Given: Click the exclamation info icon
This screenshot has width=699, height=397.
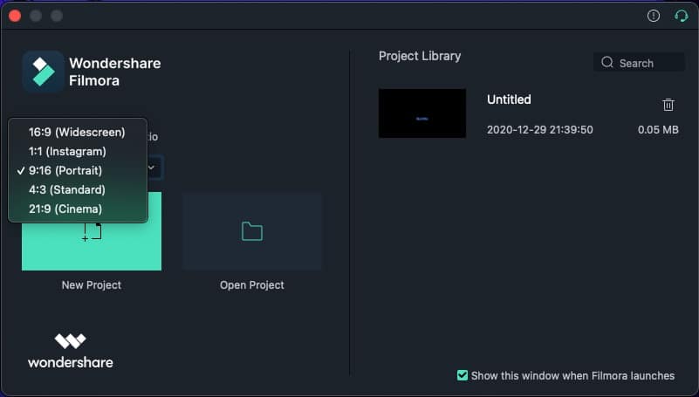Looking at the screenshot, I should [653, 16].
